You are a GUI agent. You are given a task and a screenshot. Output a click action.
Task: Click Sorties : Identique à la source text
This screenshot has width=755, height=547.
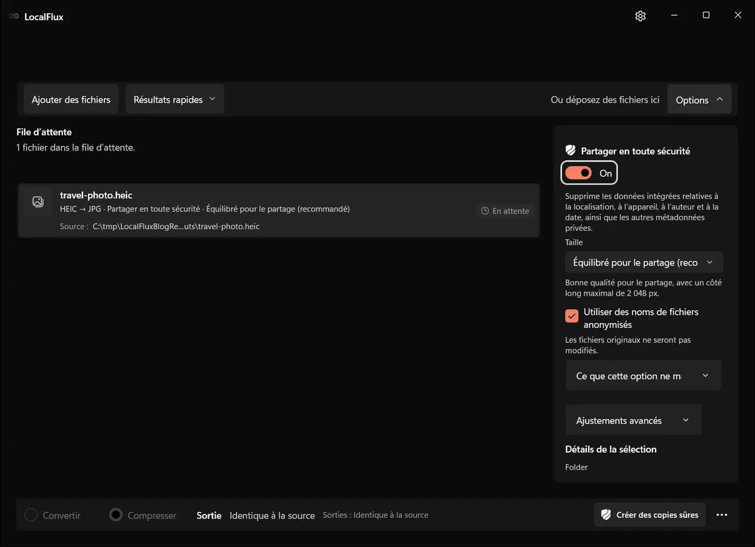[376, 515]
